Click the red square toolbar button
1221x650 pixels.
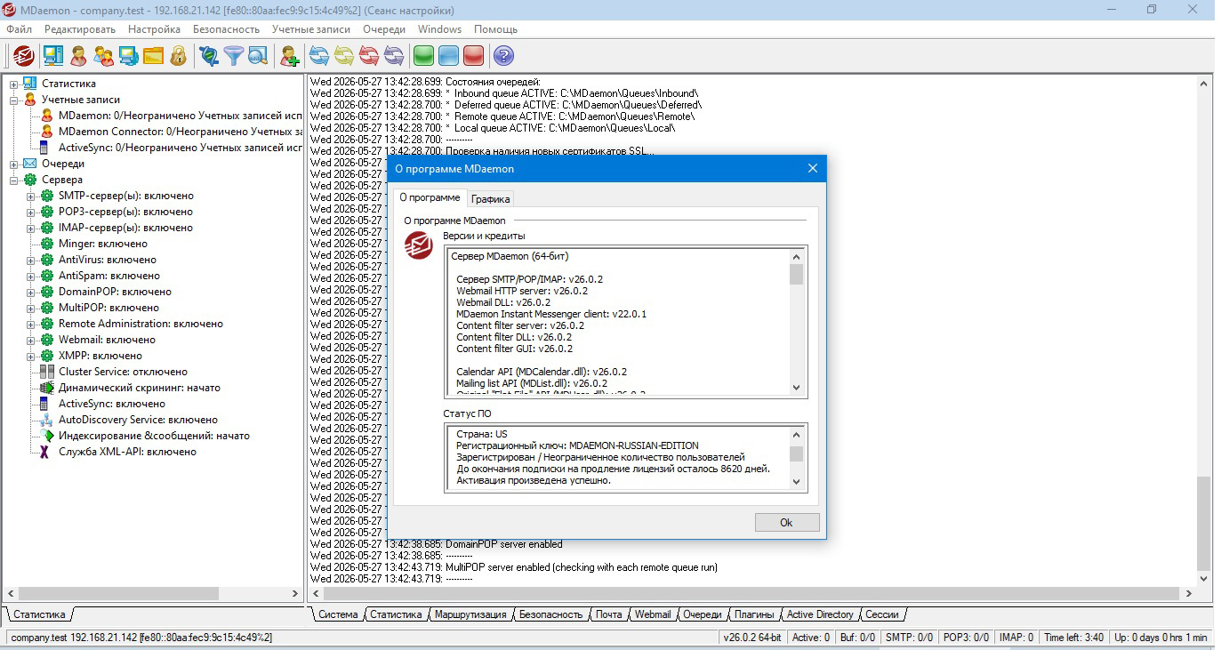tap(473, 56)
